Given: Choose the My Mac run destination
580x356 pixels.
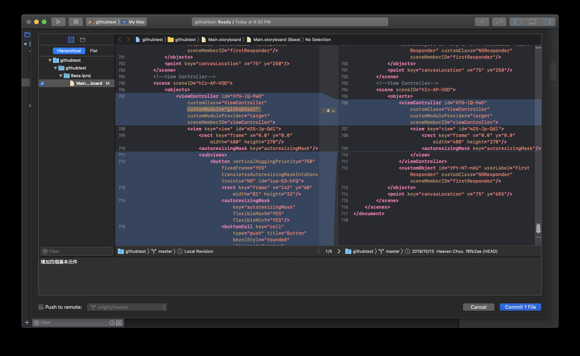Looking at the screenshot, I should [x=133, y=22].
